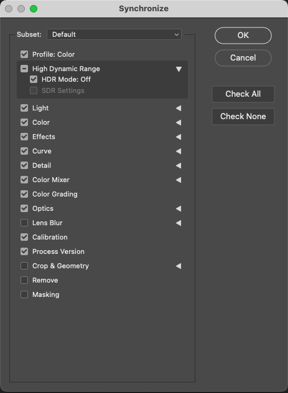Image resolution: width=288 pixels, height=393 pixels.
Task: Uncheck the Profile: Color checkbox
Action: [24, 54]
